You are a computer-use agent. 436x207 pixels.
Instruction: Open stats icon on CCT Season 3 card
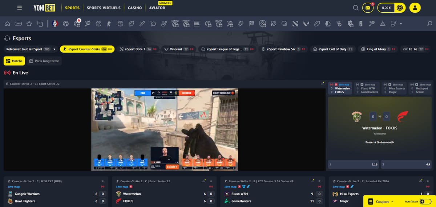click(x=312, y=181)
